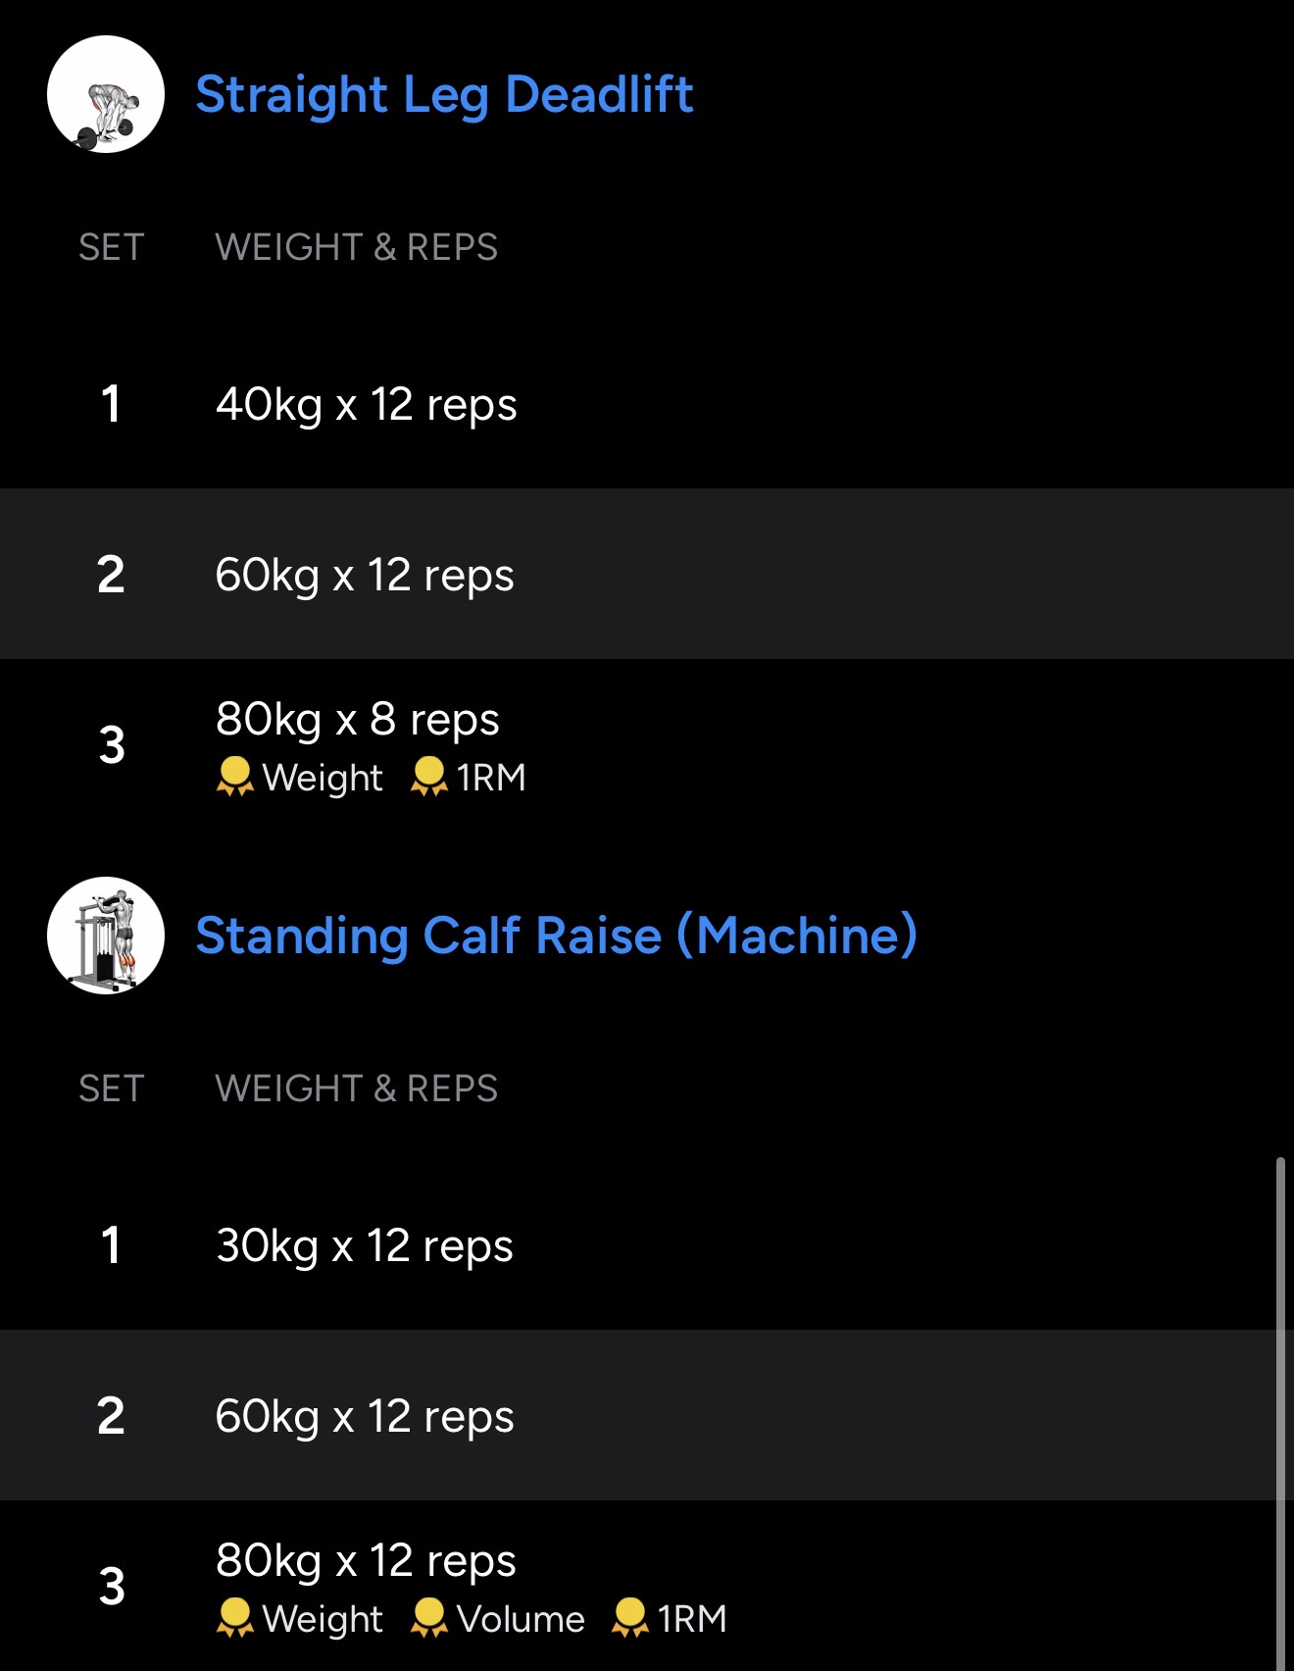Click the page scrollbar on the right edge
Screen dimensions: 1294x1671
(1280, 1412)
